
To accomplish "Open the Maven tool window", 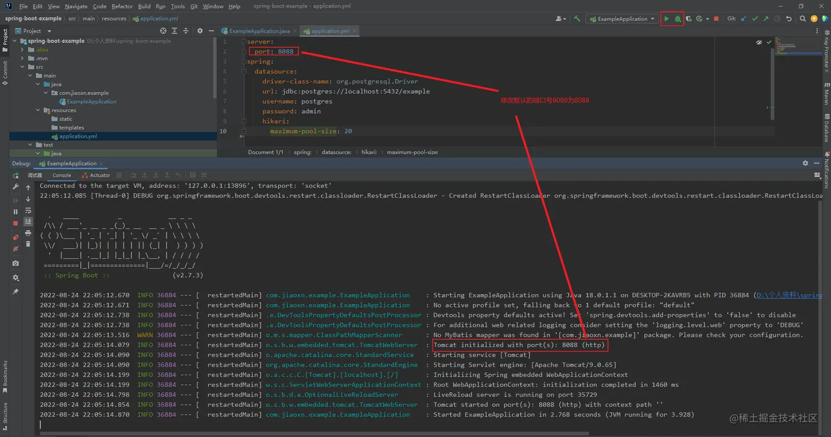I will pos(826,94).
